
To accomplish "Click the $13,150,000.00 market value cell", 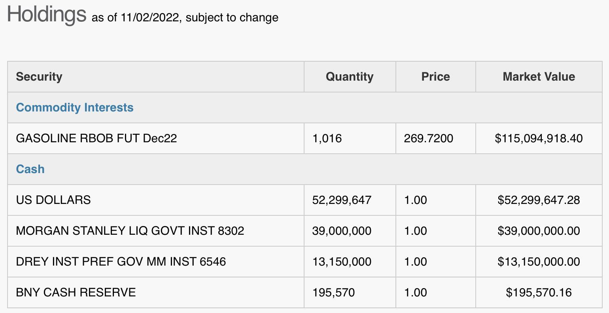I will click(x=539, y=262).
